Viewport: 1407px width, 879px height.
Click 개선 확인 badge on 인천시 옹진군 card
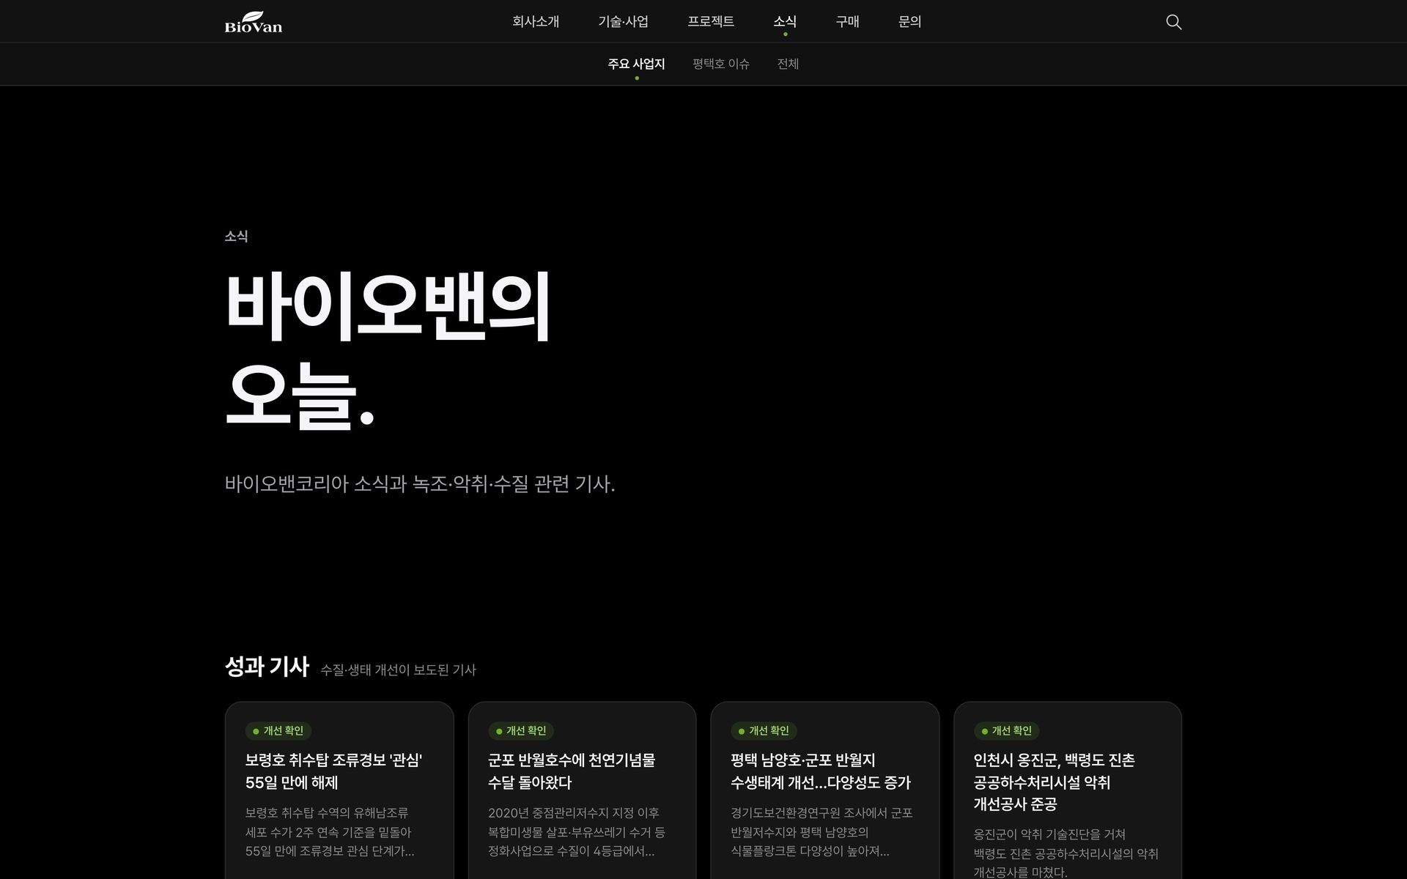[1006, 731]
